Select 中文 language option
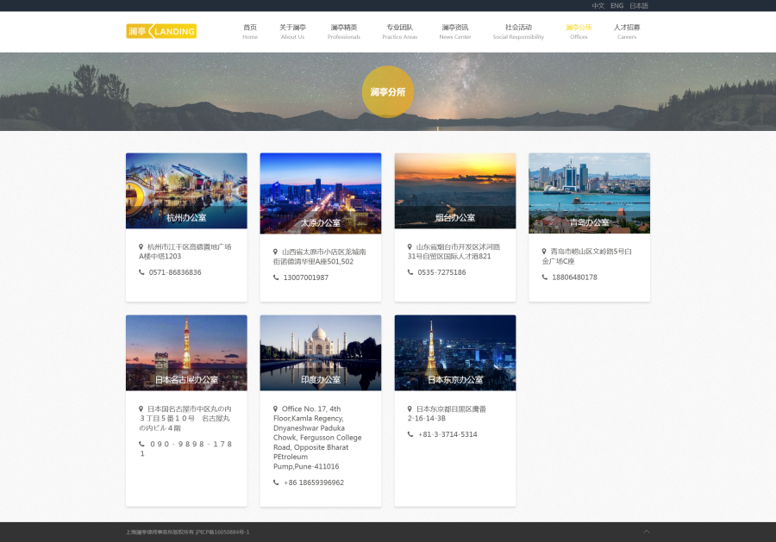The height and width of the screenshot is (542, 776). click(598, 6)
